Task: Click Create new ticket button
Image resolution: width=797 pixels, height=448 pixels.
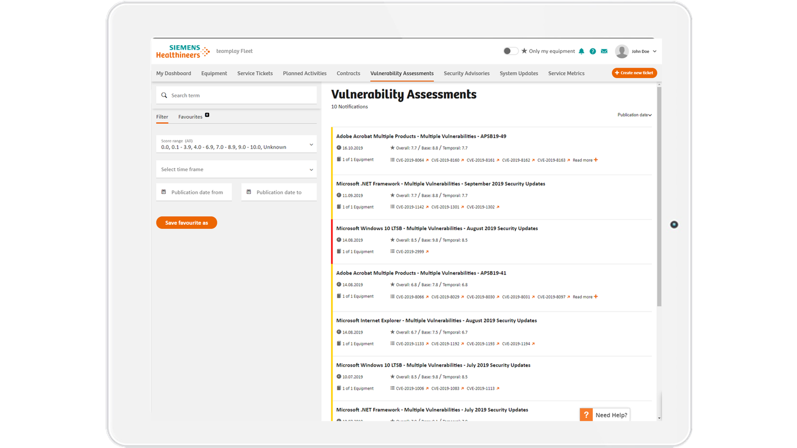Action: point(634,73)
